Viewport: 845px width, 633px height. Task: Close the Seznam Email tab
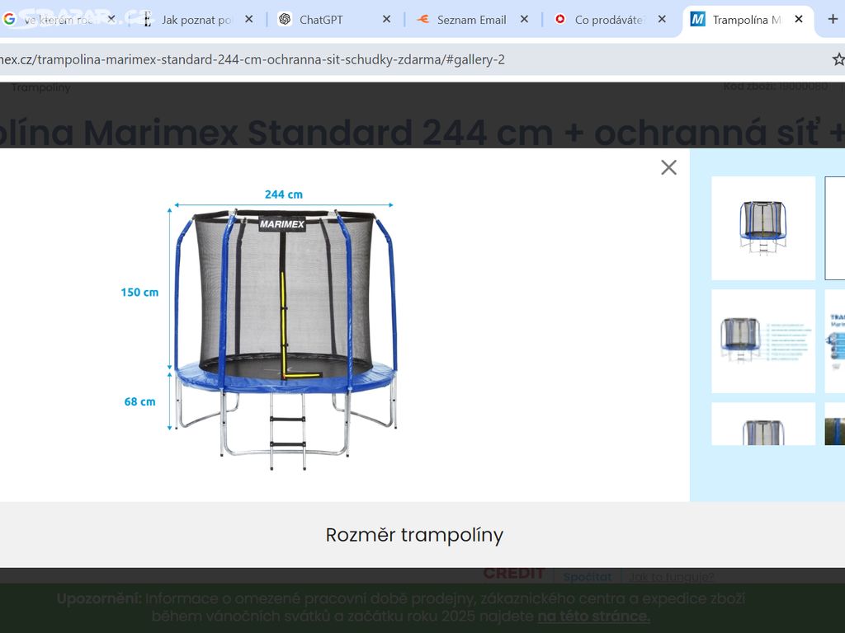[524, 20]
